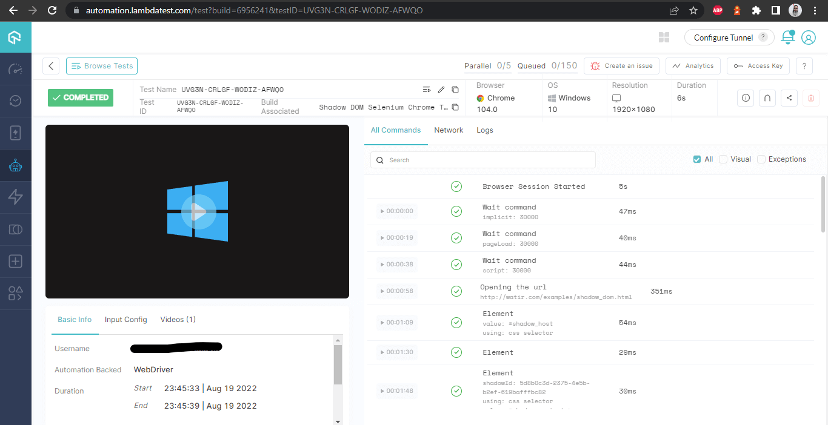Click the share test icon
The height and width of the screenshot is (425, 828).
click(x=789, y=97)
